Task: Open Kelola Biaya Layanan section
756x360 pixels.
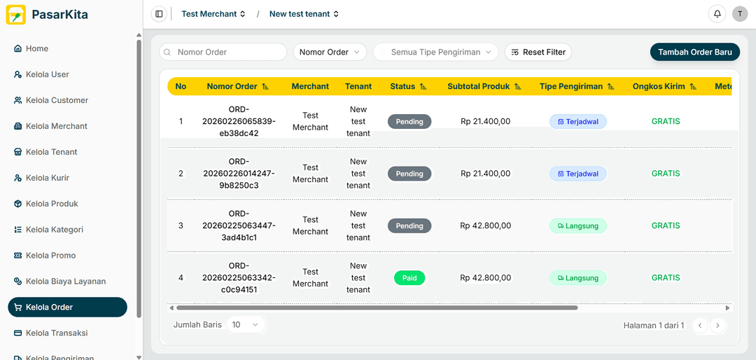Action: [67, 282]
